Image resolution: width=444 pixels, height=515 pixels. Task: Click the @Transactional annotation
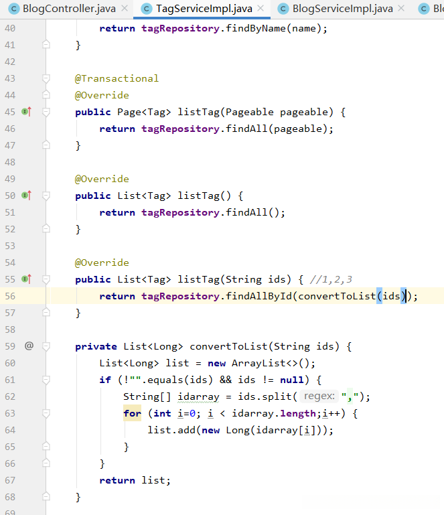[117, 78]
